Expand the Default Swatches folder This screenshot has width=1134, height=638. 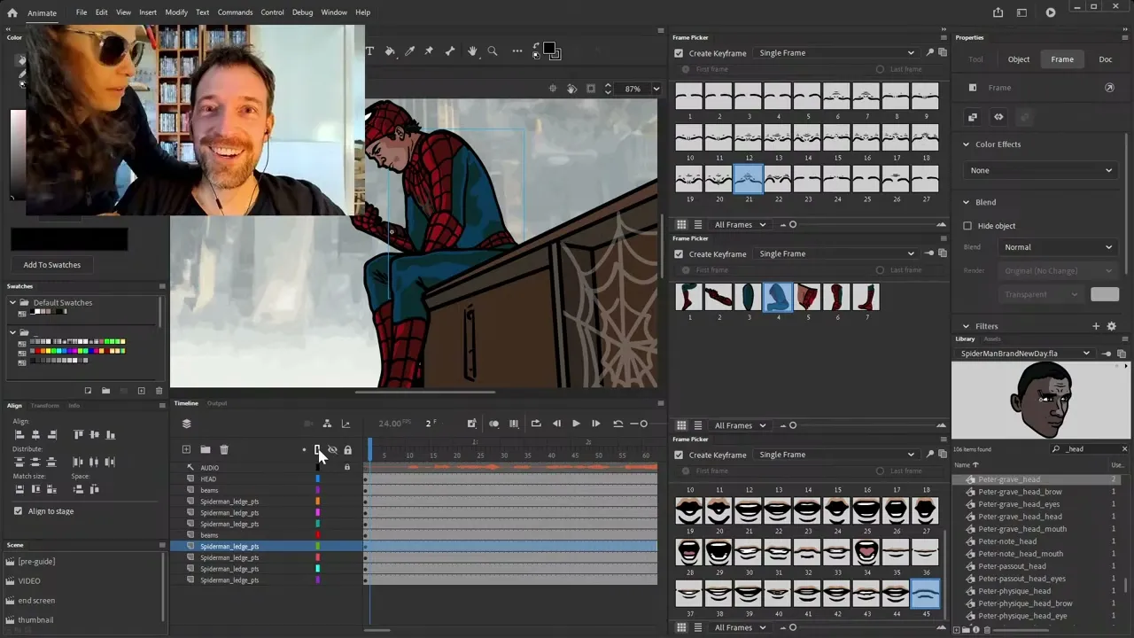[x=12, y=303]
